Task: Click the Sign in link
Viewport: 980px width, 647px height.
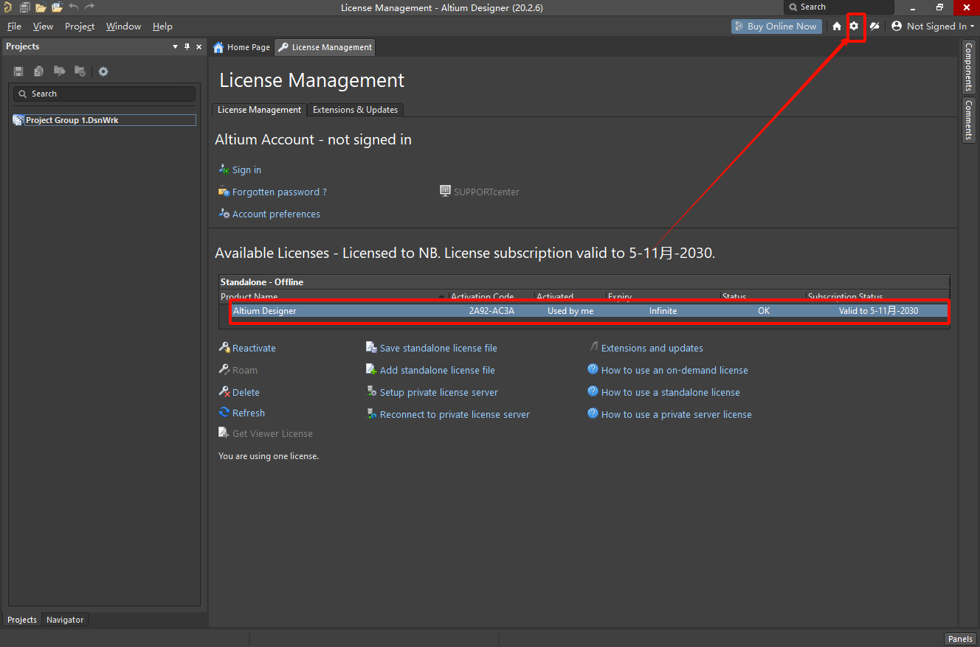Action: [x=246, y=169]
